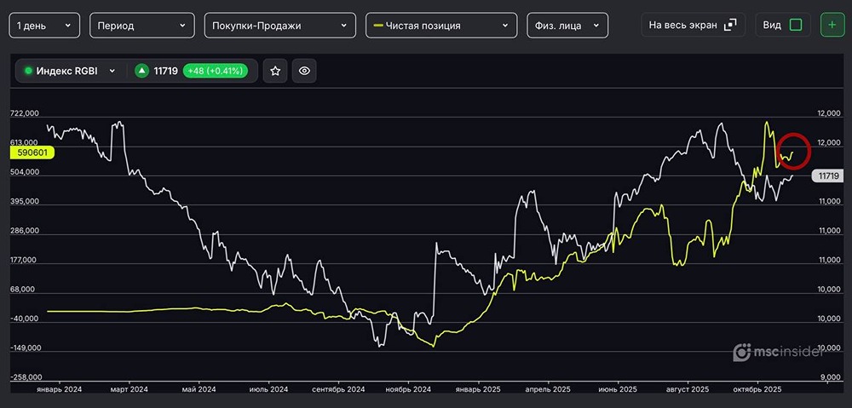Open the Индекс RGBI instrument selector
Viewport: 852px width, 408px height.
click(72, 72)
